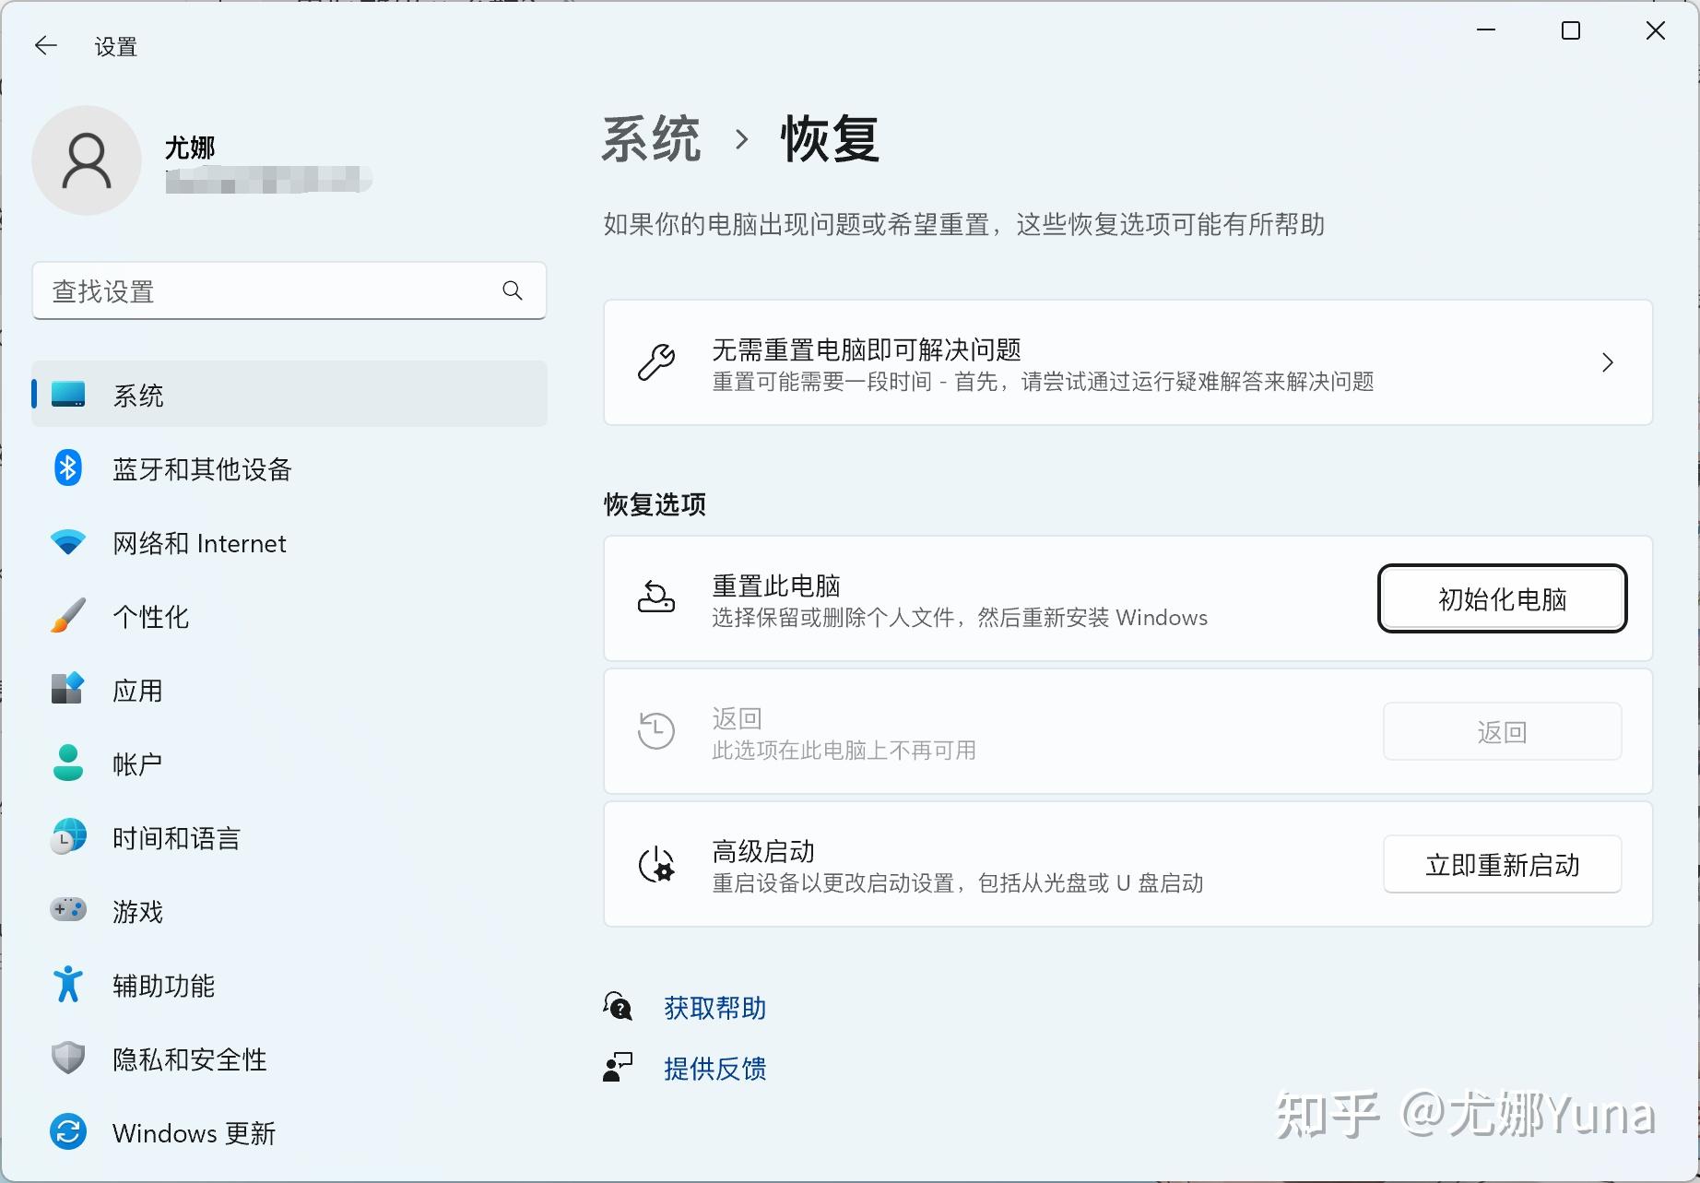This screenshot has width=1700, height=1183.
Task: Click 立即重新启动 to restart now
Action: (x=1502, y=864)
